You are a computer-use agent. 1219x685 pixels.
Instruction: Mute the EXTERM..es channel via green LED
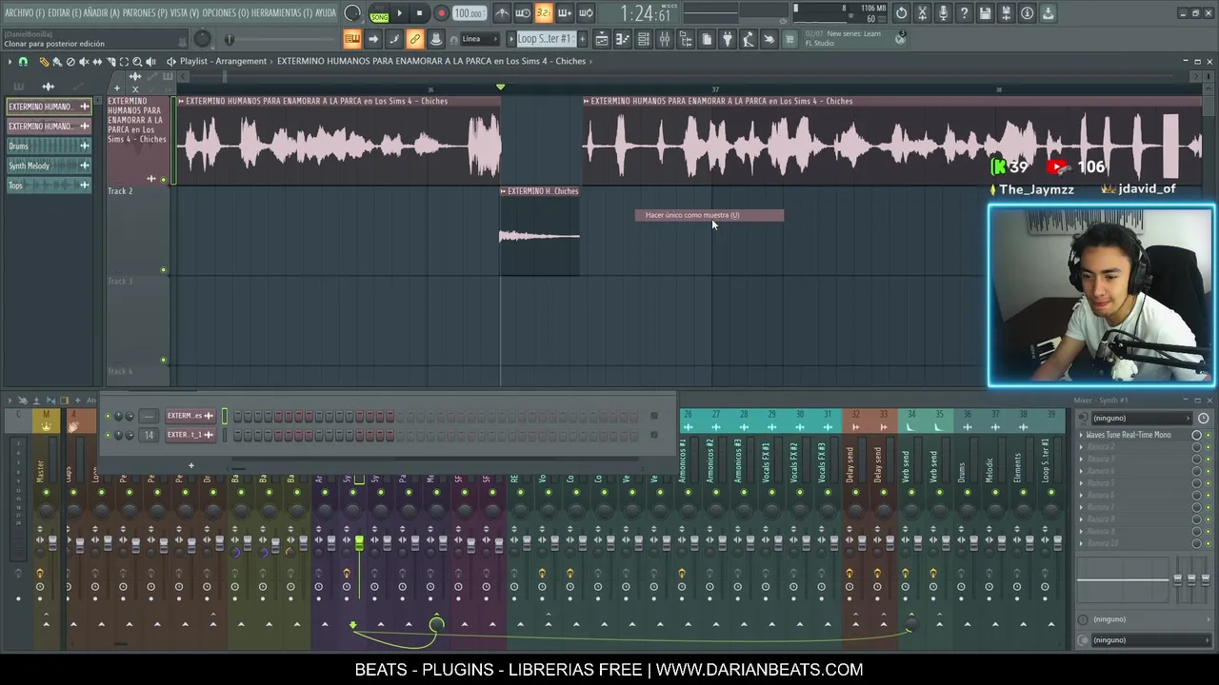(108, 416)
